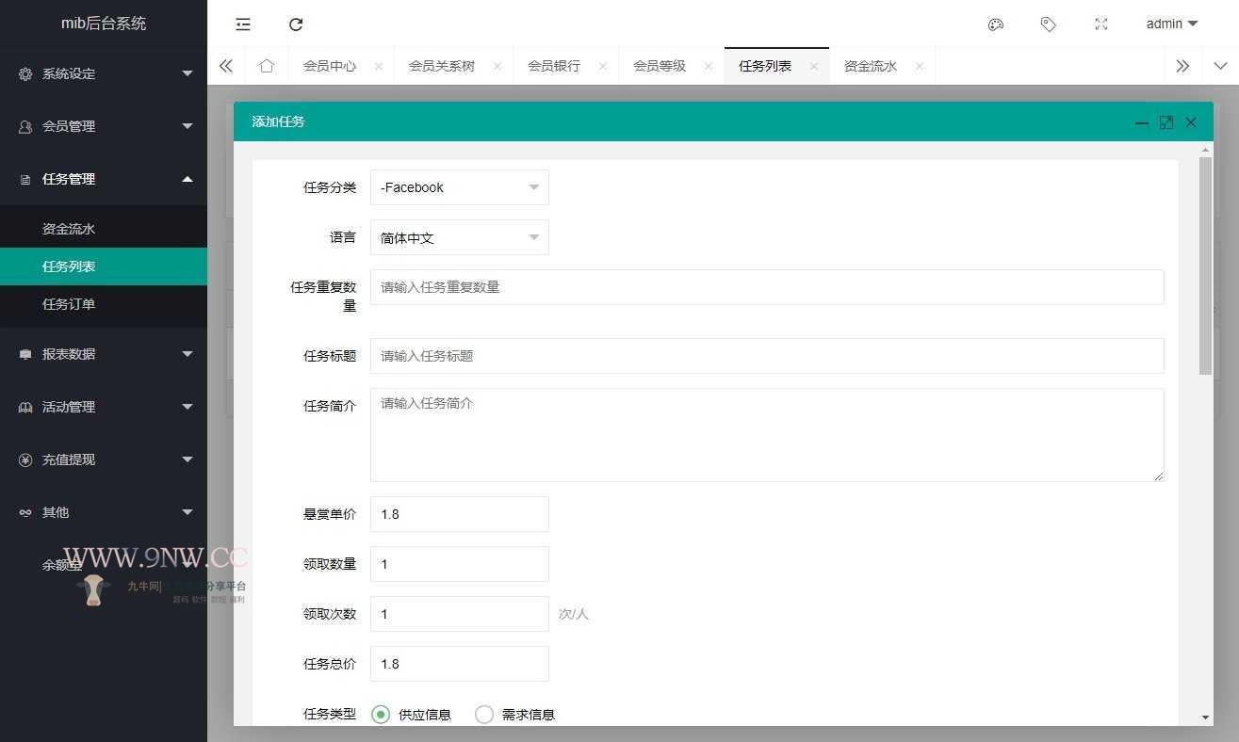Switch to the 资金流水 tab

(871, 66)
